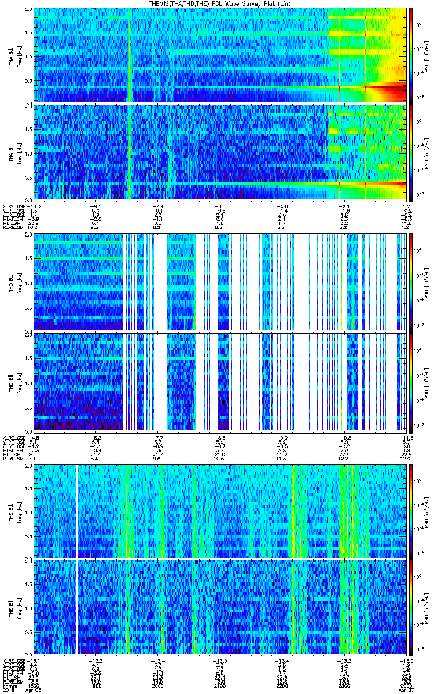Click the -13.5 X_RE_GSE value under THE
This screenshot has height=694, width=434.
pyautogui.click(x=220, y=662)
